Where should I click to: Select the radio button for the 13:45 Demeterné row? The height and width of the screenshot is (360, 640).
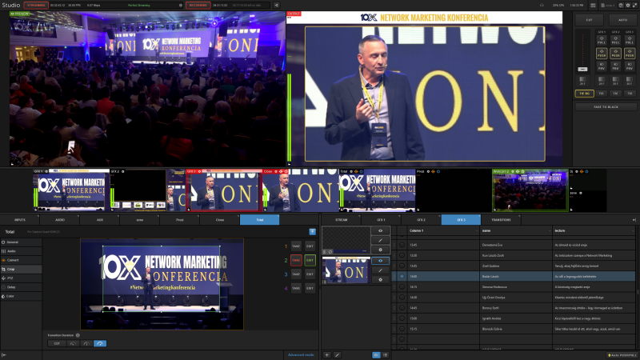click(402, 245)
